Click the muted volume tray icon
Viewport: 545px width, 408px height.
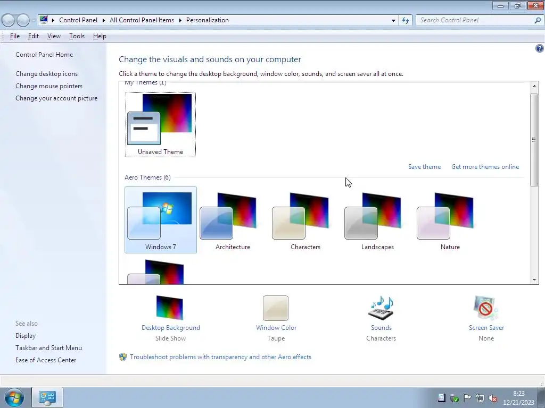[492, 398]
